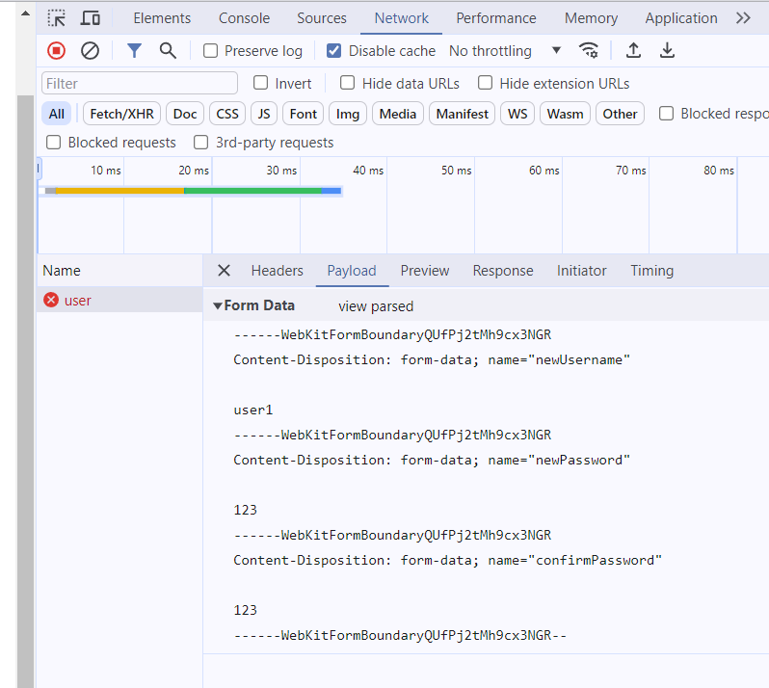Stop recording network log
The width and height of the screenshot is (769, 688).
(57, 50)
